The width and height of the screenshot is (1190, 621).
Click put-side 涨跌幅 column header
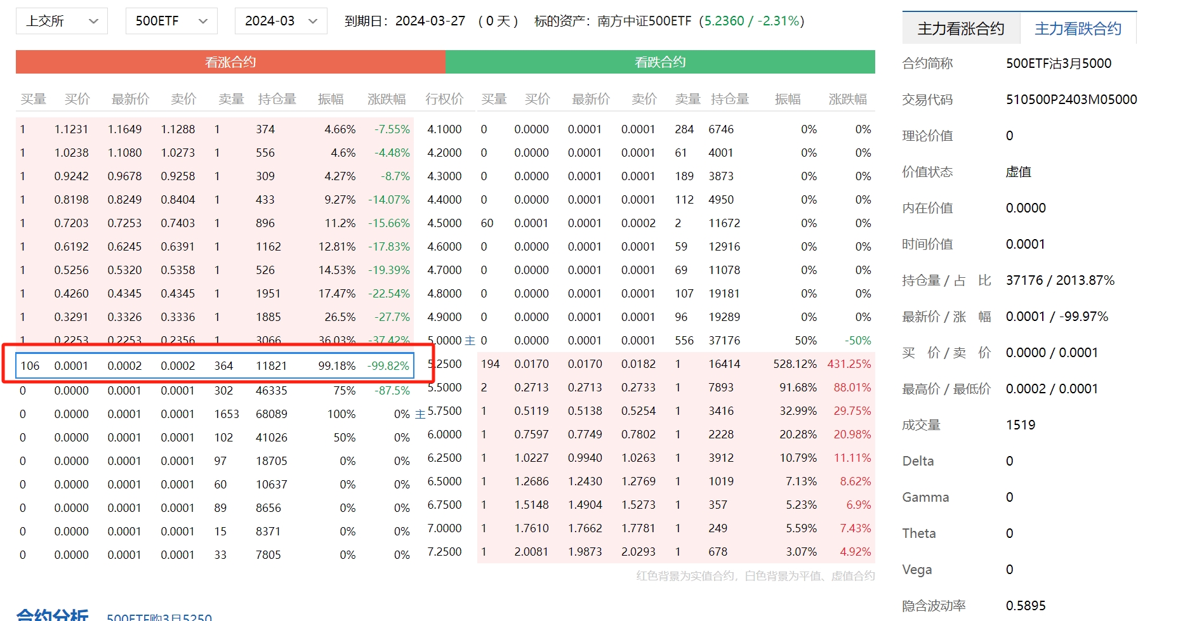coord(848,99)
